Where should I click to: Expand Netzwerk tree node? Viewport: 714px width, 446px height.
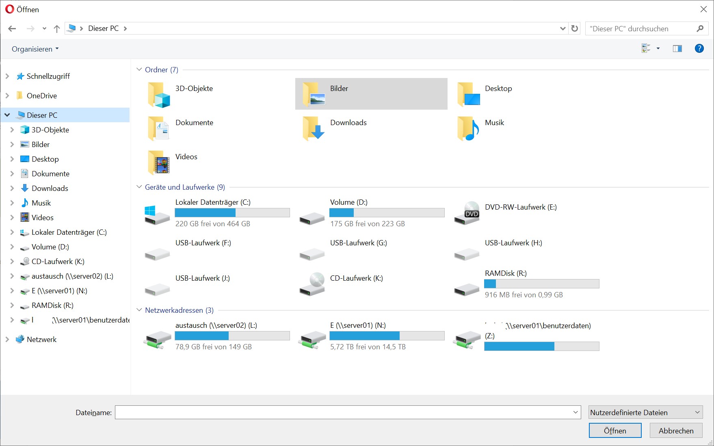7,339
